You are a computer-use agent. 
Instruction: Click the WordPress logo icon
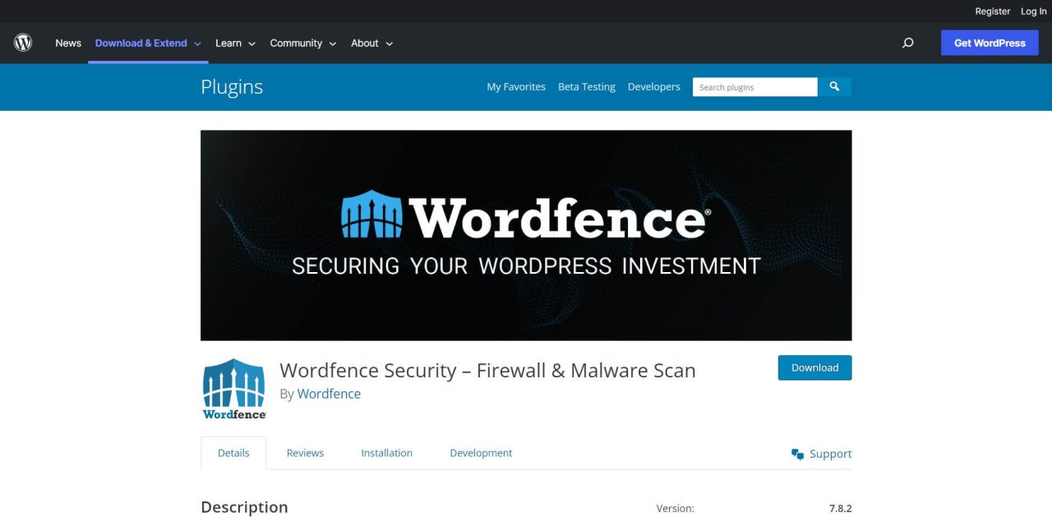23,43
